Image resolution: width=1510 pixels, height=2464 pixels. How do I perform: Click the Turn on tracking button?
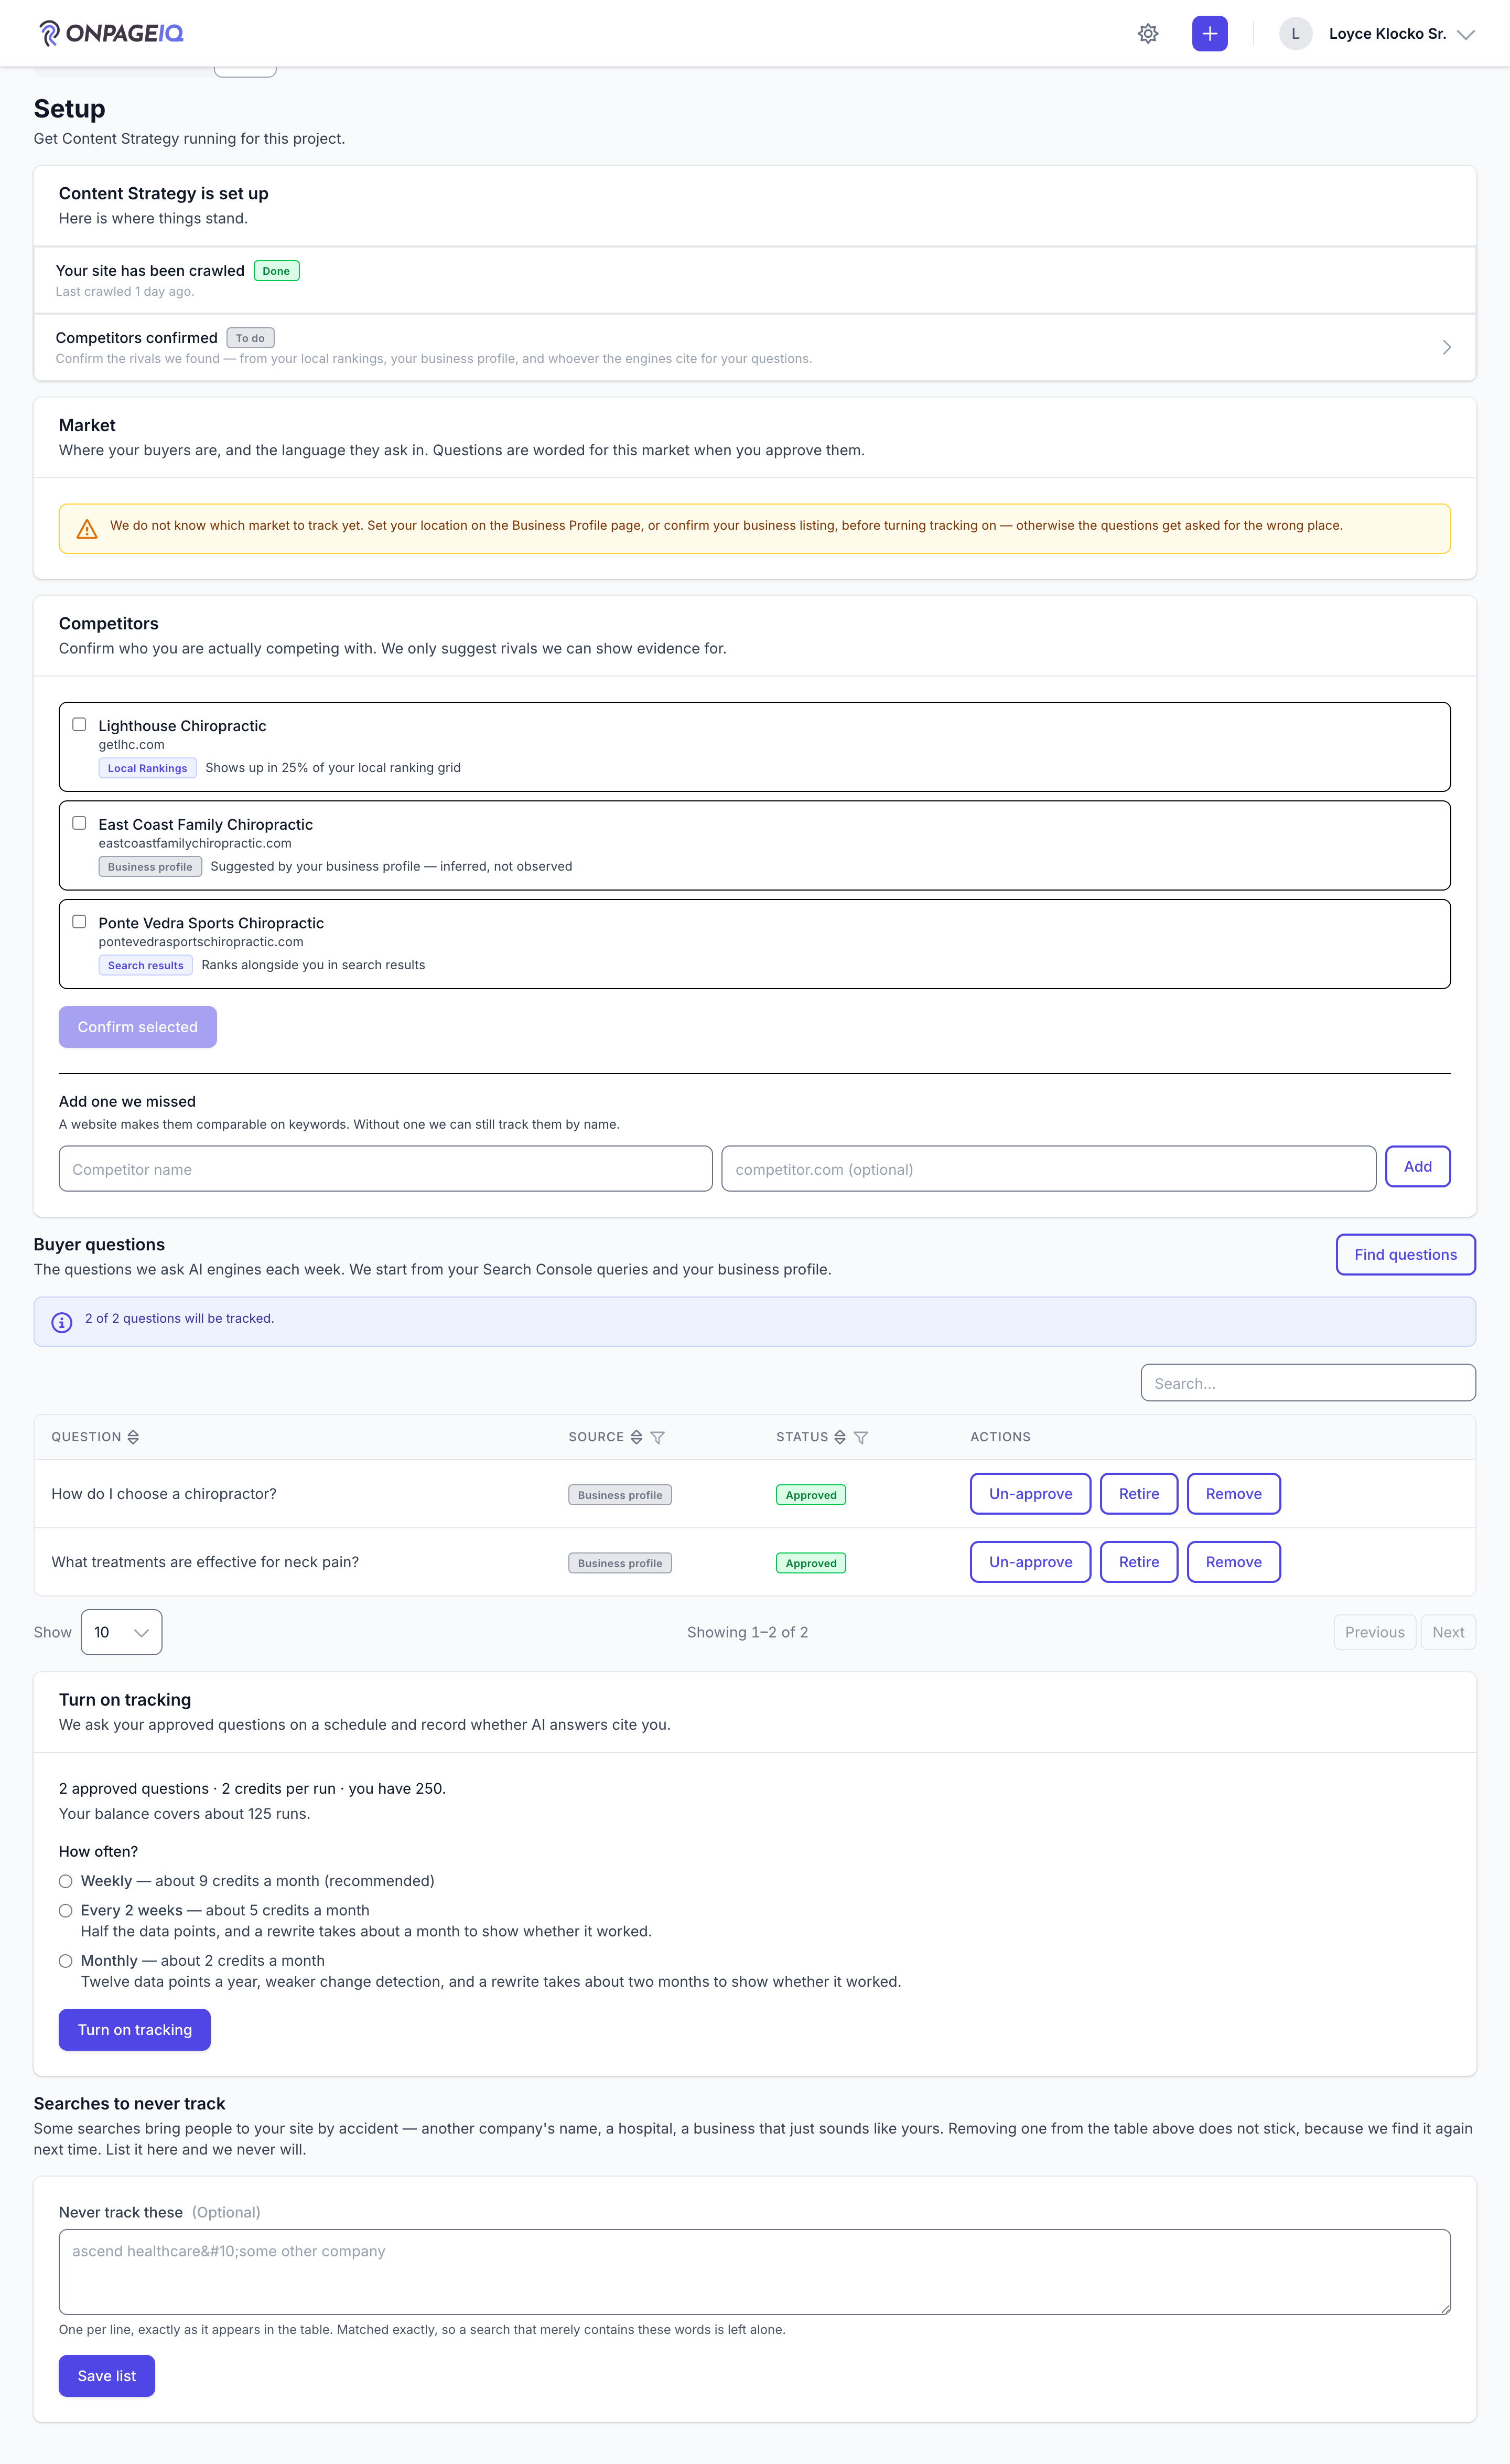click(134, 2030)
